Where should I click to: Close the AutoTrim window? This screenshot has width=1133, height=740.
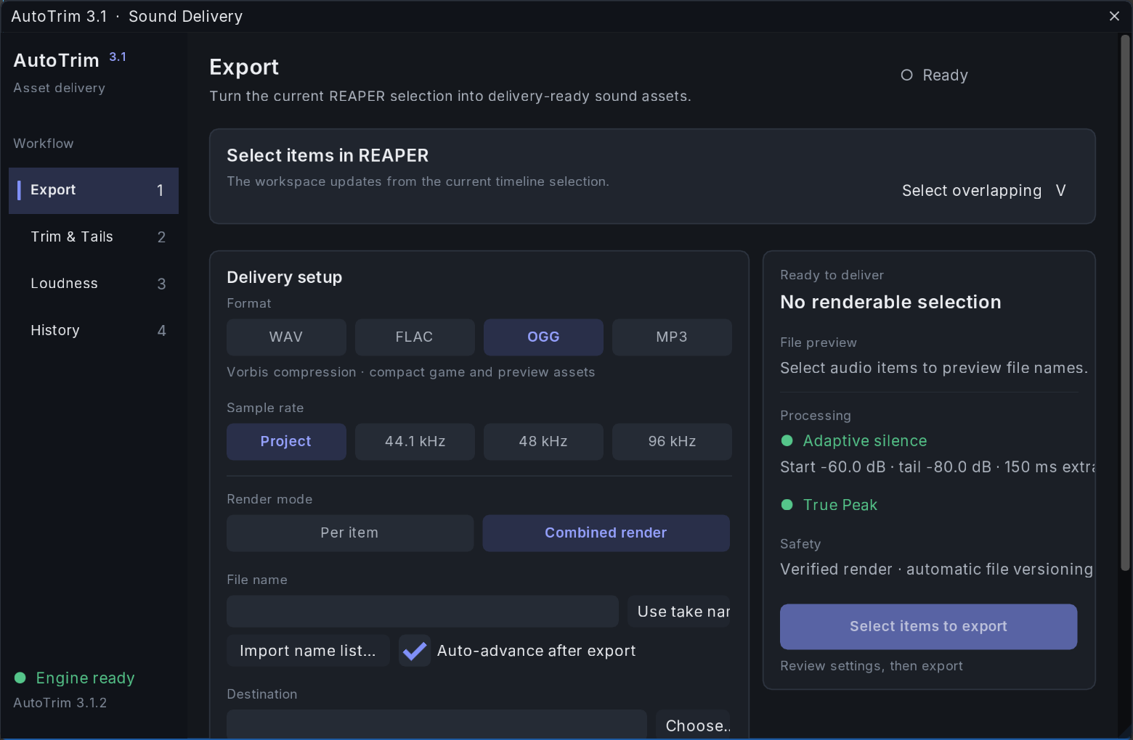click(1114, 16)
